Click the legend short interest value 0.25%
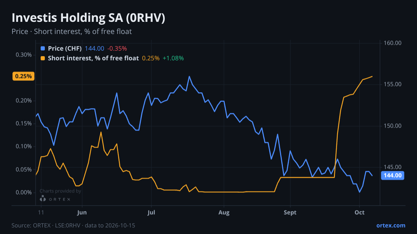Image resolution: width=417 pixels, height=234 pixels. [151, 58]
